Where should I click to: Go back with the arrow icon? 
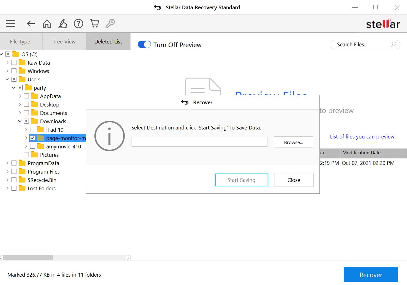pyautogui.click(x=31, y=24)
